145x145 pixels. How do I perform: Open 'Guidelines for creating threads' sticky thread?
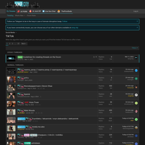tap(42, 57)
